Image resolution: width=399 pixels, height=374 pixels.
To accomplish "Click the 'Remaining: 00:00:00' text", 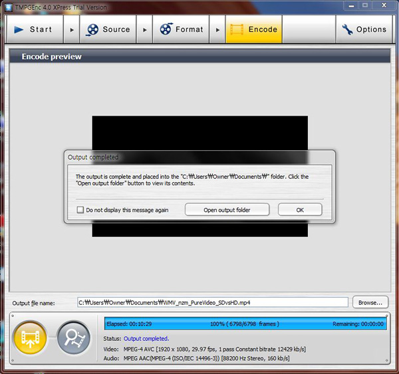I will tap(358, 324).
